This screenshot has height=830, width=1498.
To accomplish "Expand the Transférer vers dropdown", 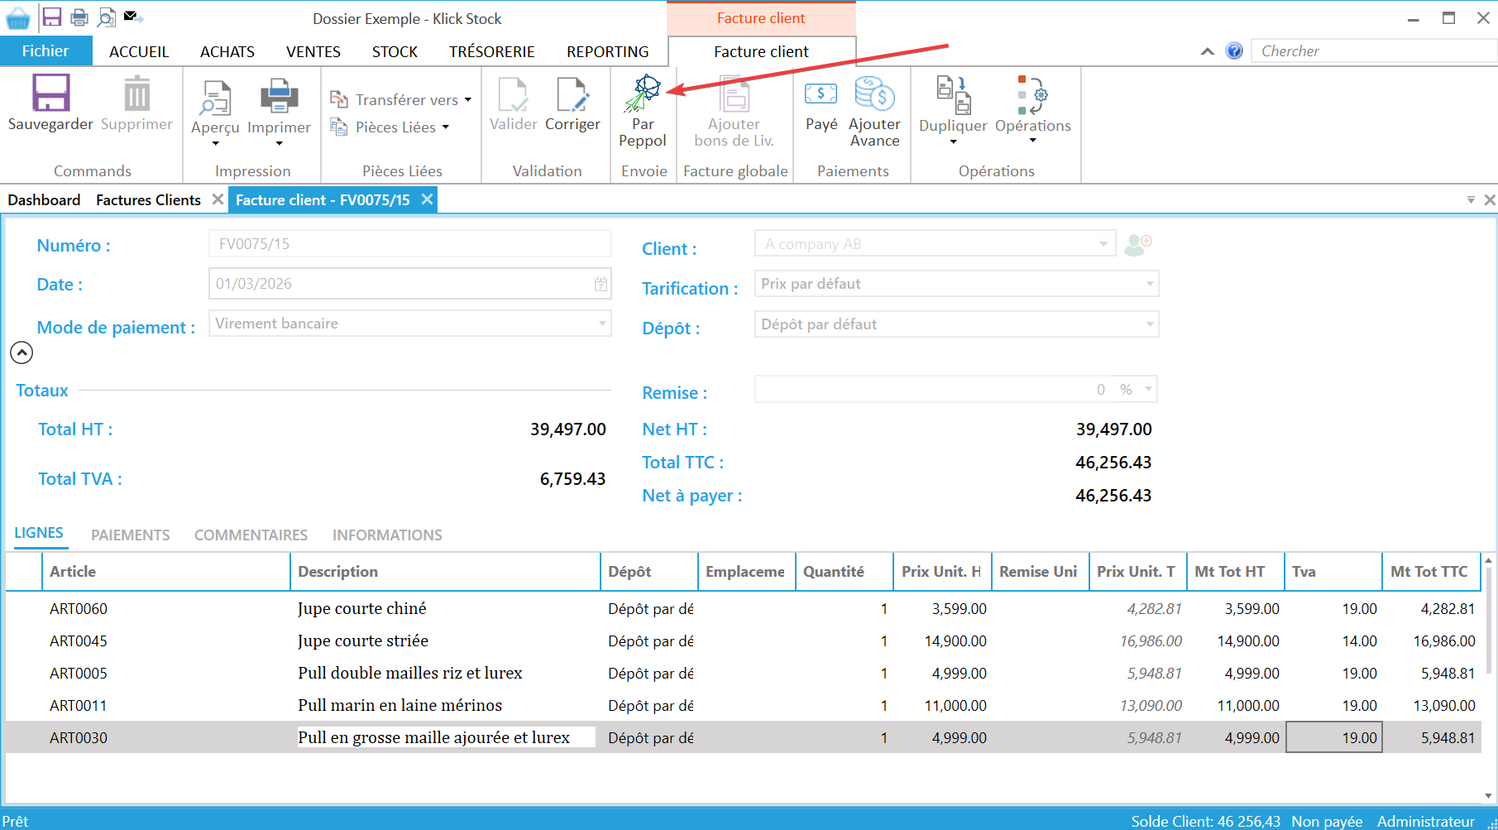I will [x=401, y=100].
